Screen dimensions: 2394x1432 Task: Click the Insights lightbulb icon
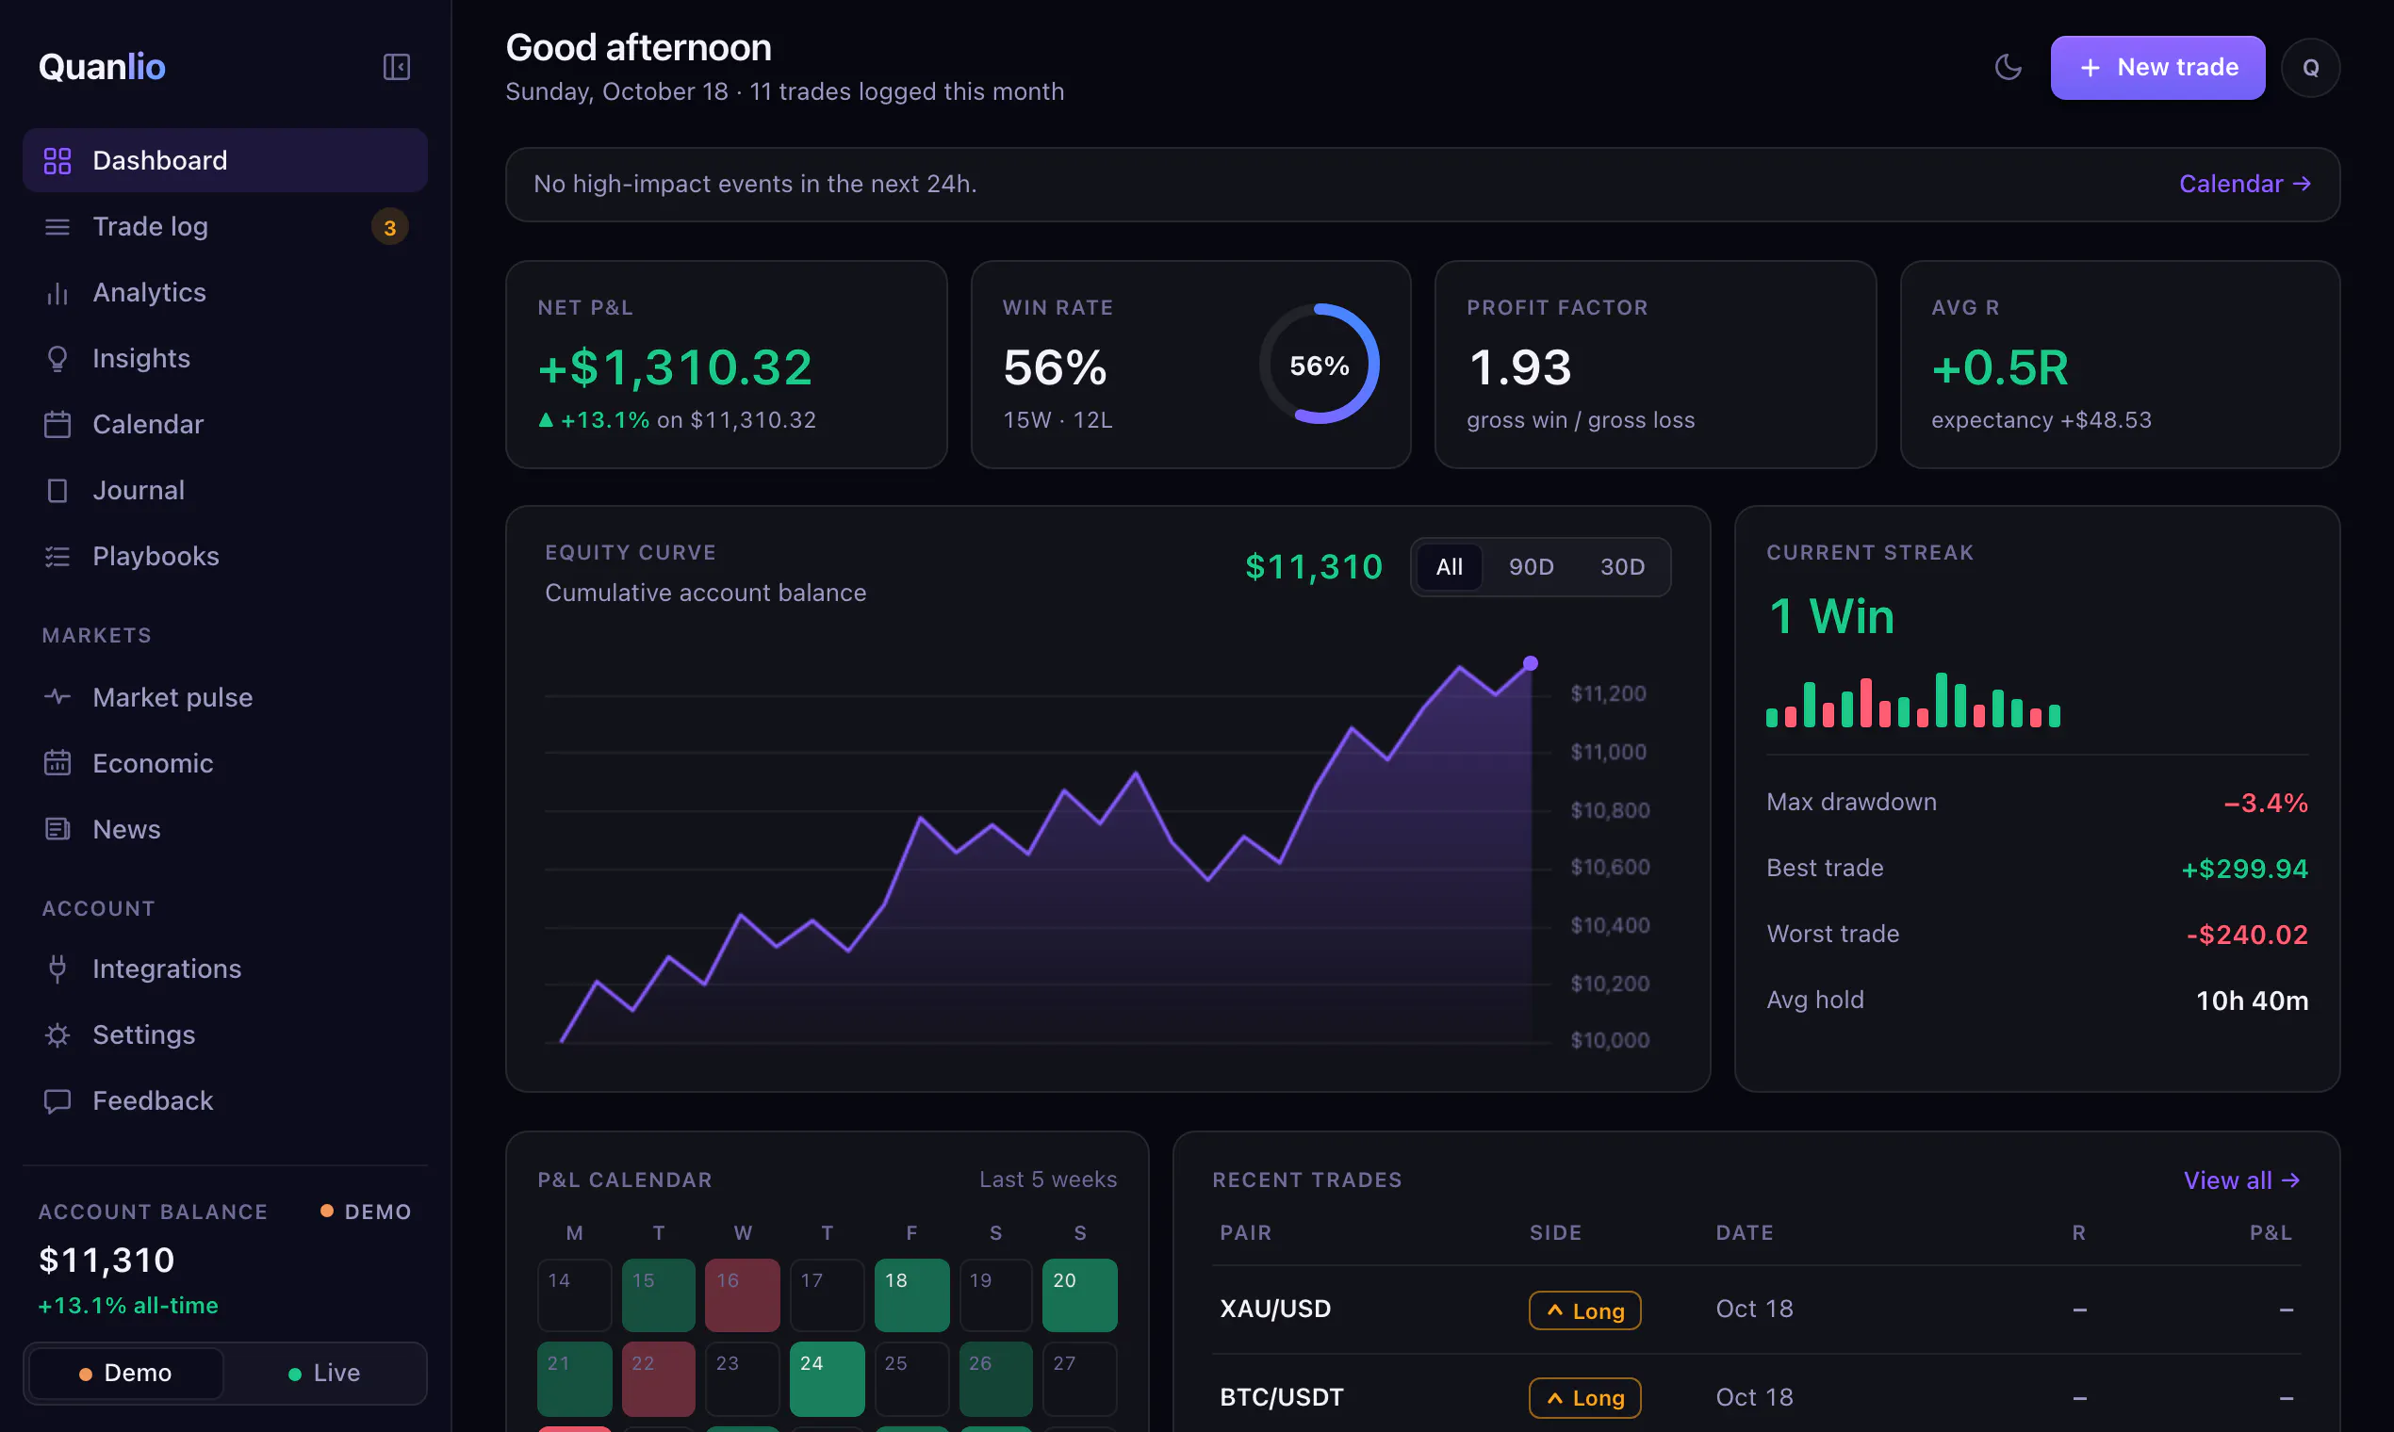[x=57, y=359]
